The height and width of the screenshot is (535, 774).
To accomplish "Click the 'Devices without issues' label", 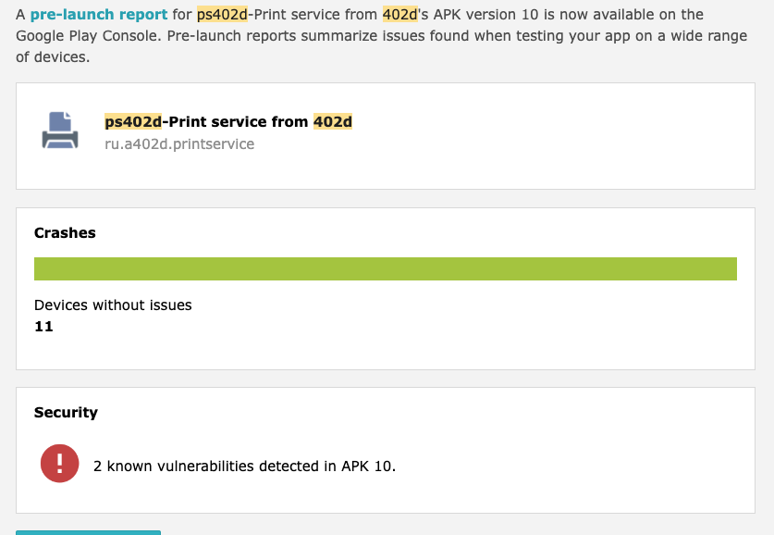I will (113, 305).
